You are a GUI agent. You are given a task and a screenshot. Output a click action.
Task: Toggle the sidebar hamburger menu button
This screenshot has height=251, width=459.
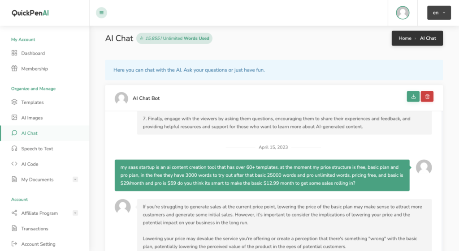[101, 13]
